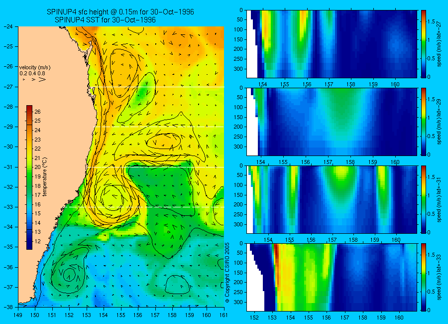Screen dimensions: 448x324
Task: Click the 21 tick on the temperature scale
Action: pyautogui.click(x=37, y=158)
